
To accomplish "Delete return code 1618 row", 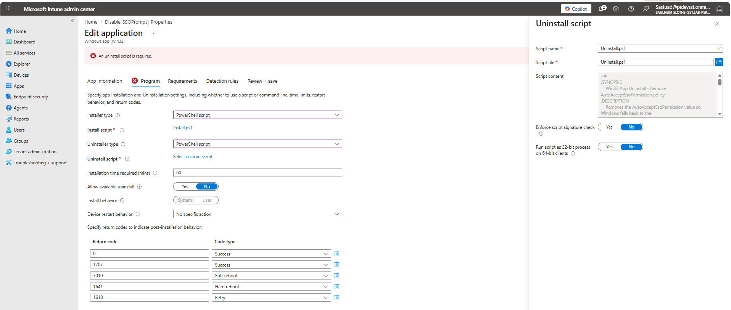I will [337, 297].
